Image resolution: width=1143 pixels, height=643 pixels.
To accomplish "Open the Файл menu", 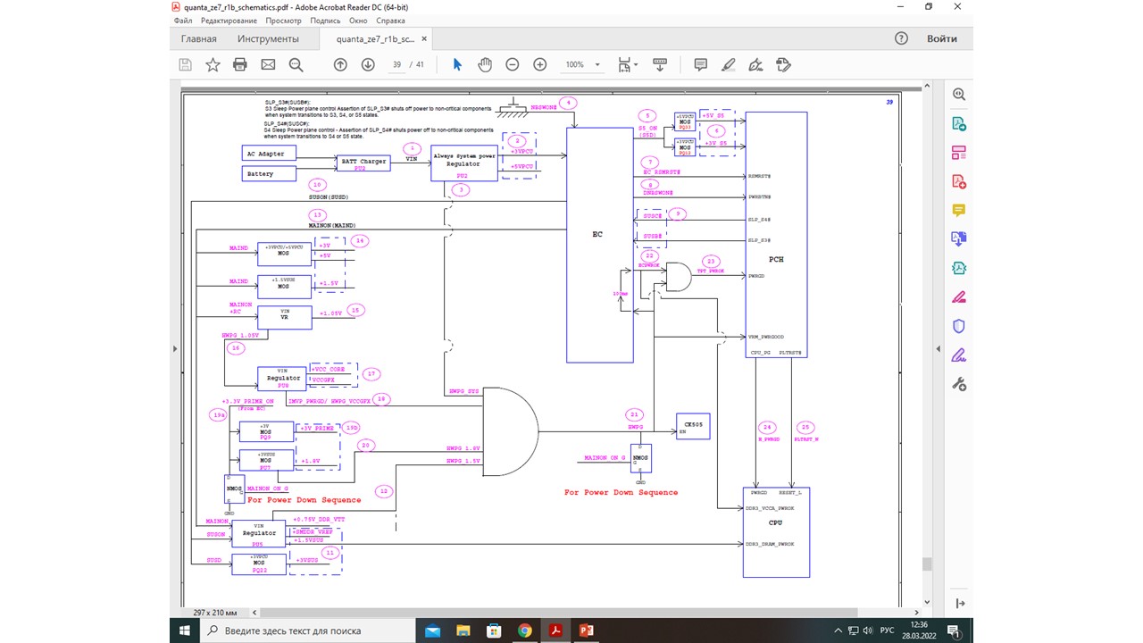I will click(x=184, y=20).
